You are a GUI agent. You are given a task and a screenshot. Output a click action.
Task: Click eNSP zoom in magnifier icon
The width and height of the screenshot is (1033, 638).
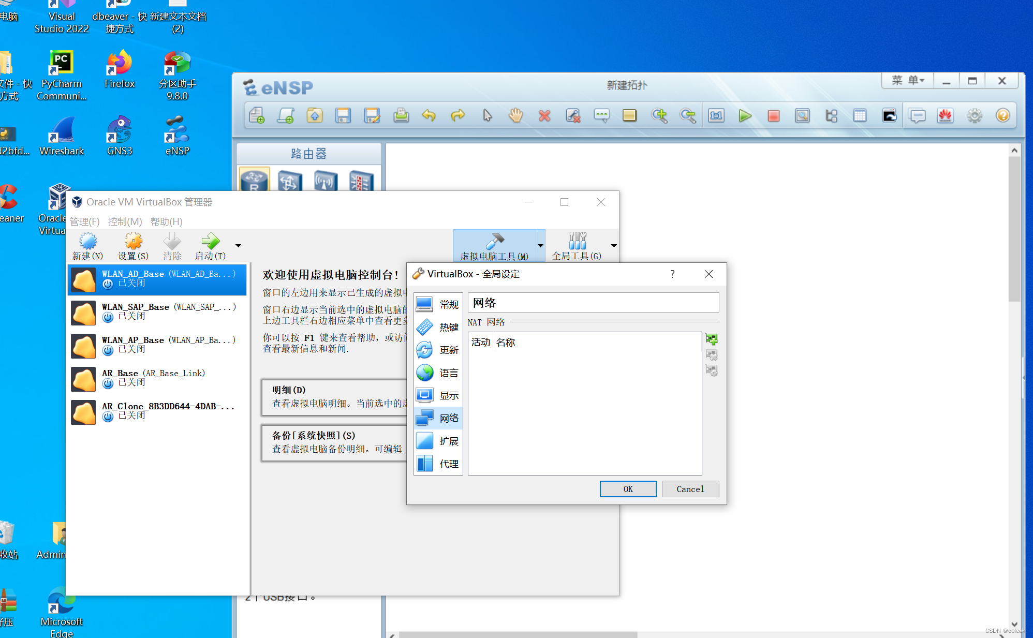[659, 115]
